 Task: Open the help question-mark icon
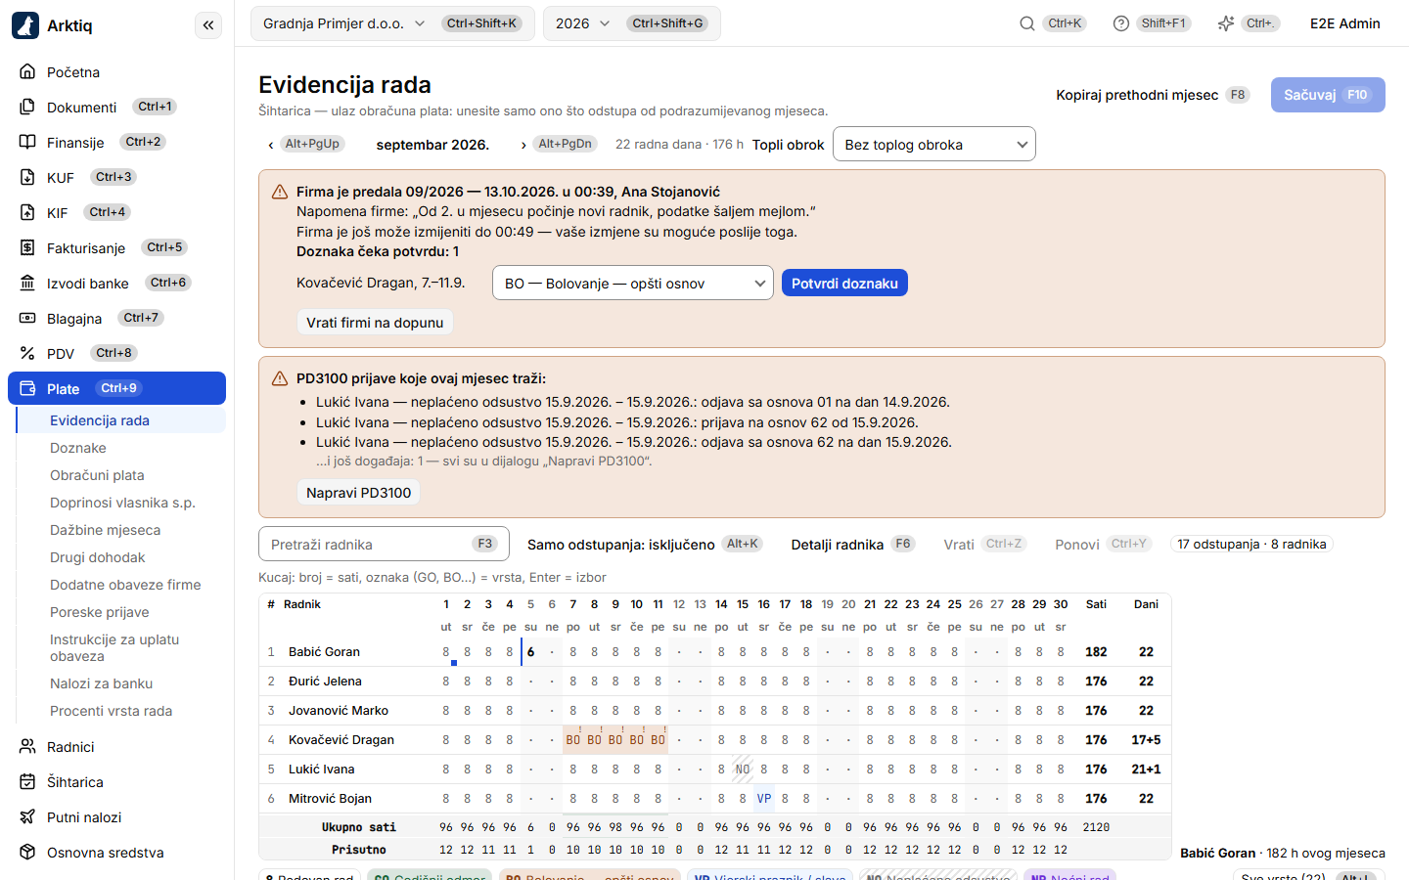[x=1121, y=23]
